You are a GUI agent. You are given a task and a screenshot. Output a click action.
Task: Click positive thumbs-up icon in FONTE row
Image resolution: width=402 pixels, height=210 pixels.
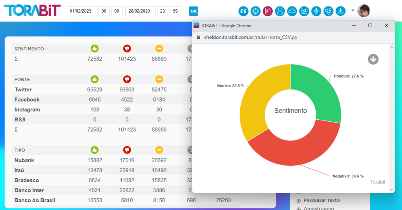pyautogui.click(x=95, y=79)
